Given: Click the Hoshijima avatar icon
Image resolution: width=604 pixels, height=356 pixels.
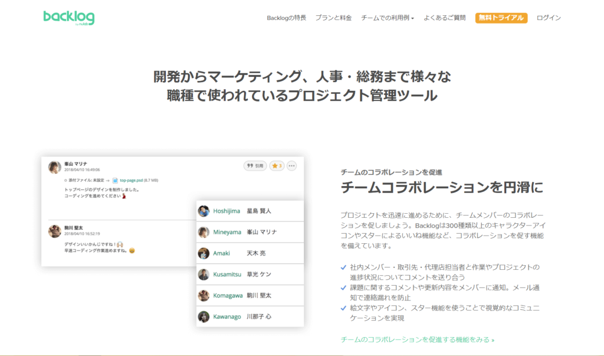Looking at the screenshot, I should click(203, 211).
